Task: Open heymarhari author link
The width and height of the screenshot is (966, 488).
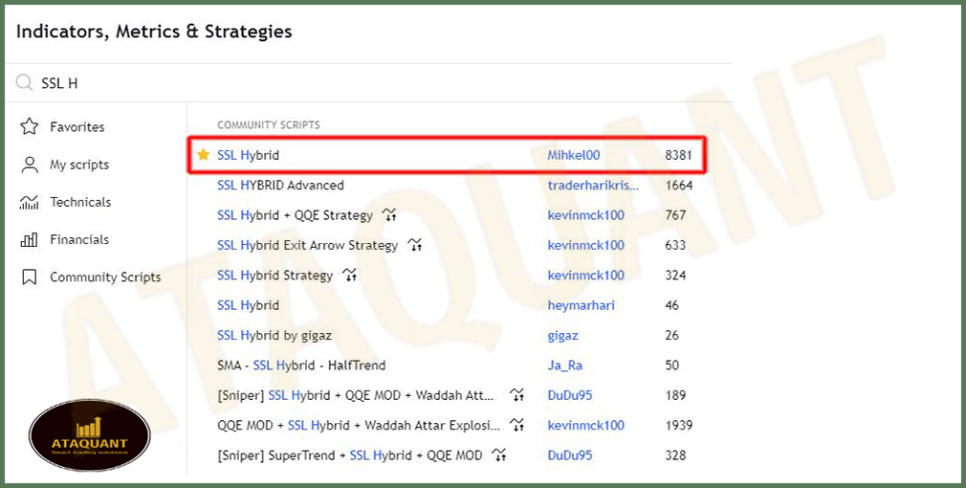Action: click(581, 305)
